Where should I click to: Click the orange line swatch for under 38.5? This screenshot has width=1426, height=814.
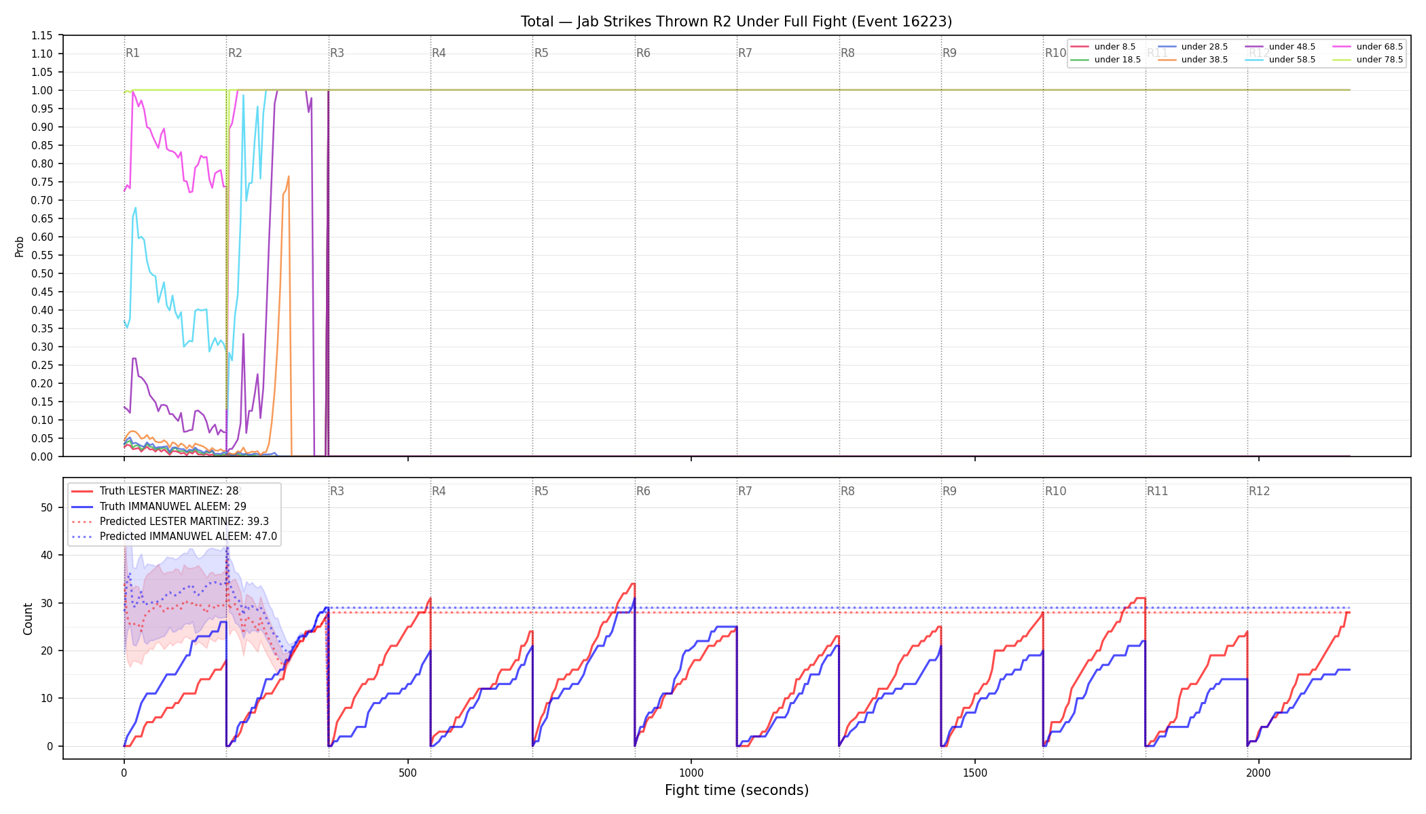(x=1167, y=60)
